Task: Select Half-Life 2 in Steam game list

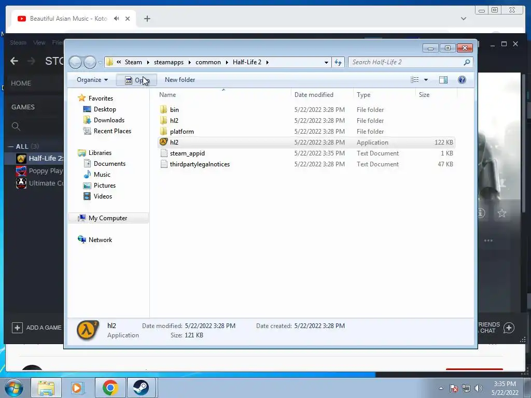Action: pos(46,158)
